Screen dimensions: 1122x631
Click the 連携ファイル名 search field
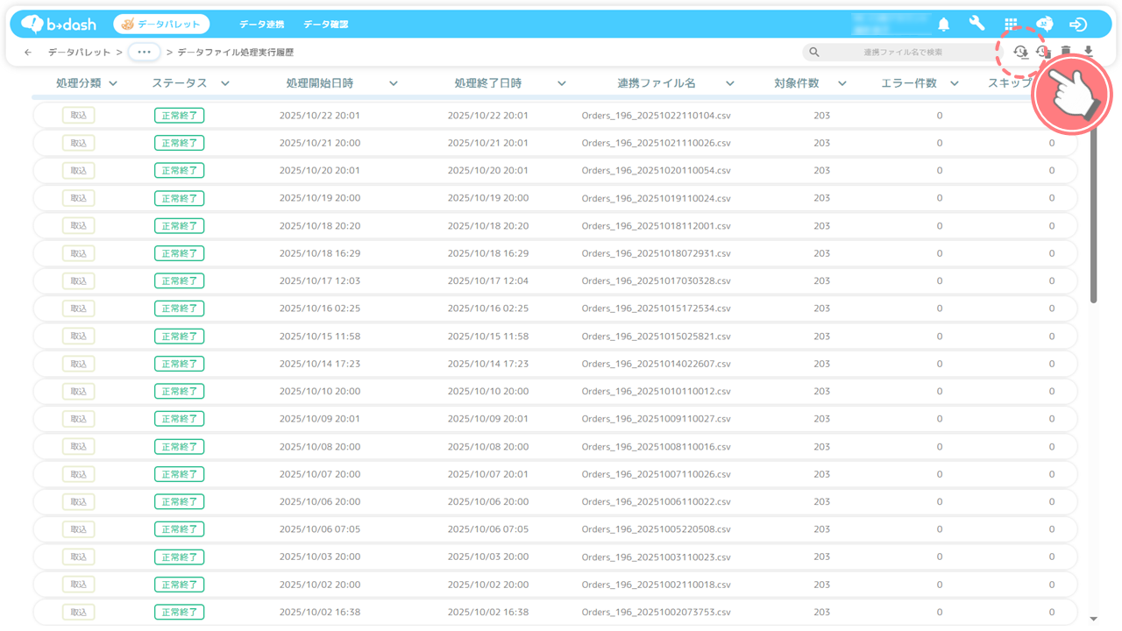[x=903, y=53]
